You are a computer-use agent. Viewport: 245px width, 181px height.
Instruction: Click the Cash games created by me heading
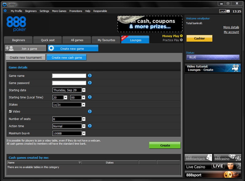click(29, 157)
